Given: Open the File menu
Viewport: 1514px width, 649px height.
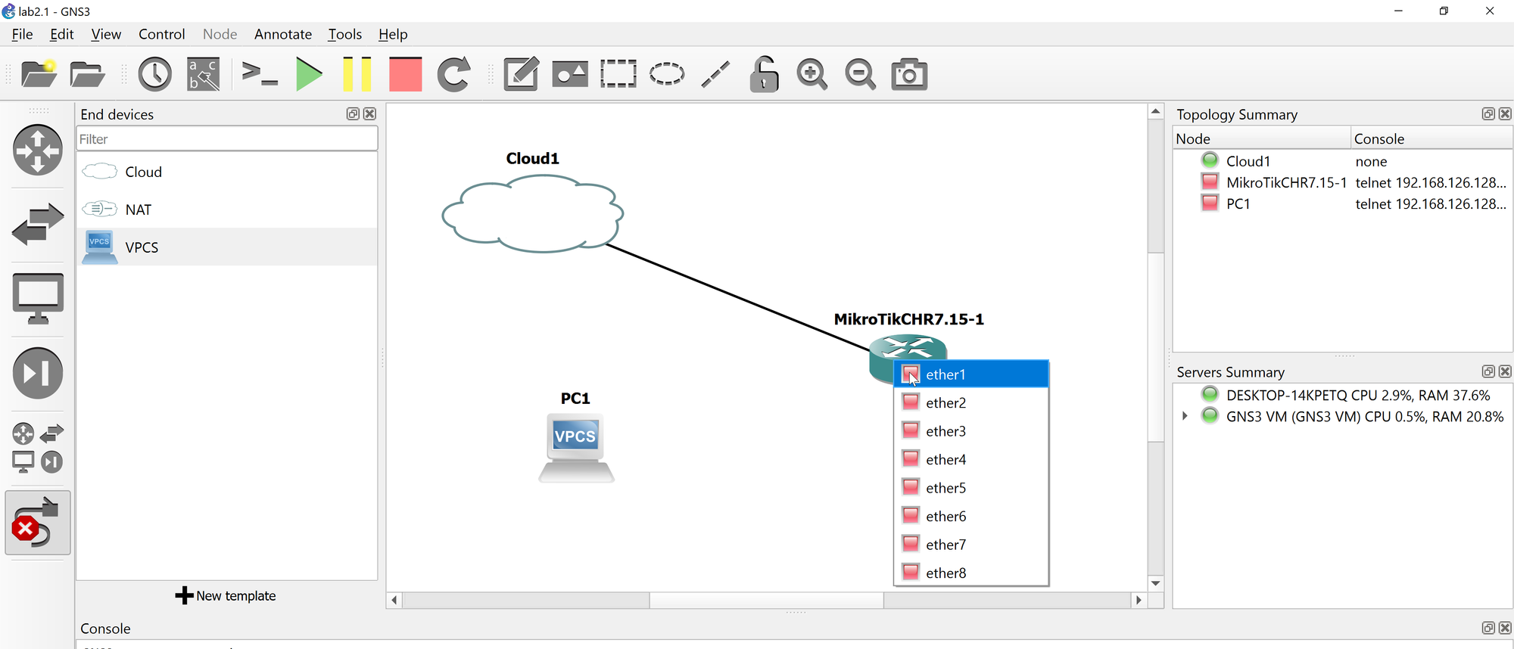Looking at the screenshot, I should (x=22, y=34).
